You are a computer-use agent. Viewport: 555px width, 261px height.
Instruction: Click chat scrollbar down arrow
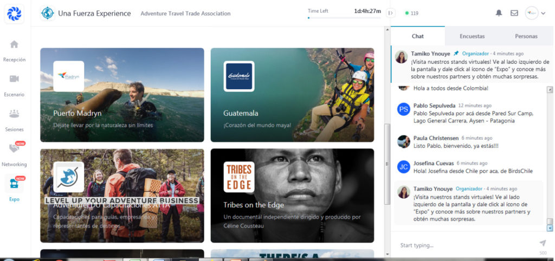coord(550,229)
